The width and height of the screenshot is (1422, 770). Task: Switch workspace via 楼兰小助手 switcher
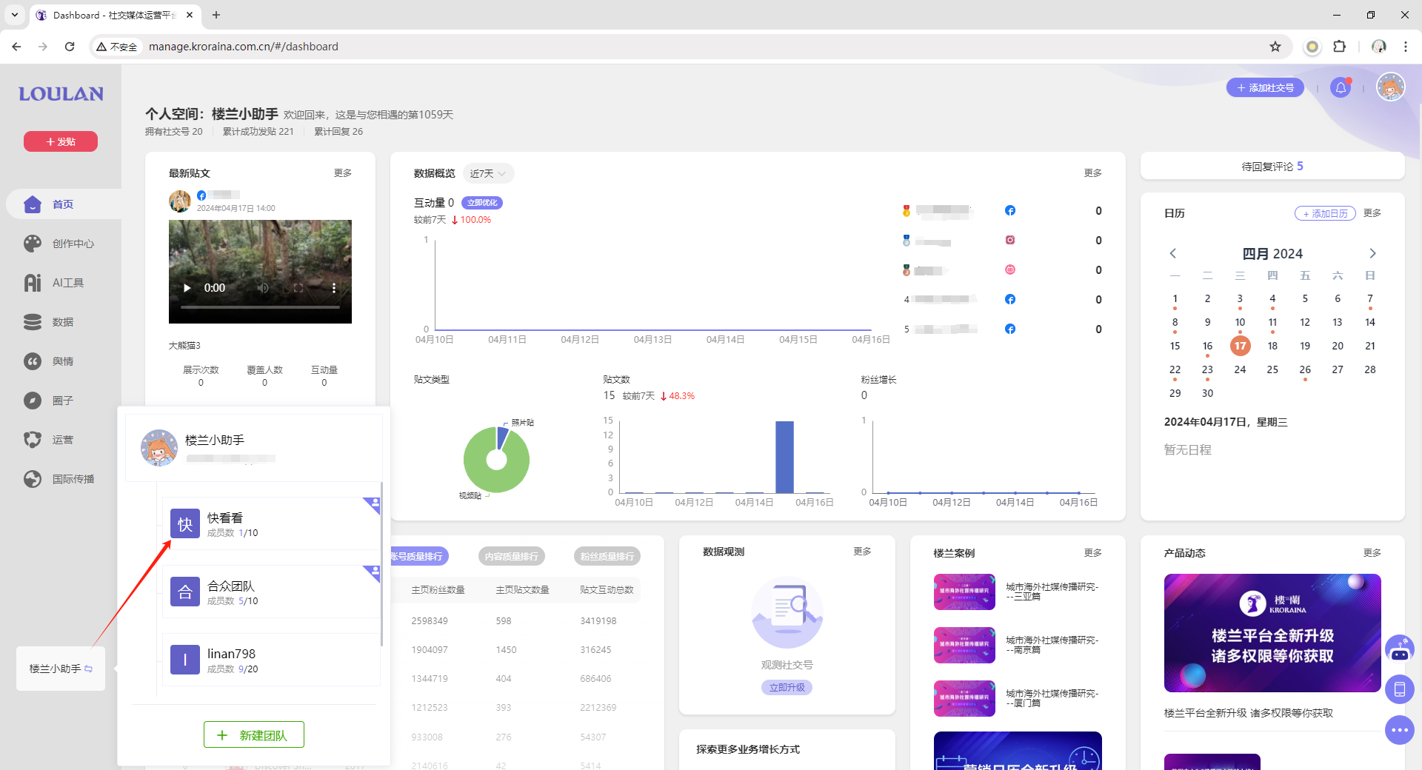click(x=61, y=669)
